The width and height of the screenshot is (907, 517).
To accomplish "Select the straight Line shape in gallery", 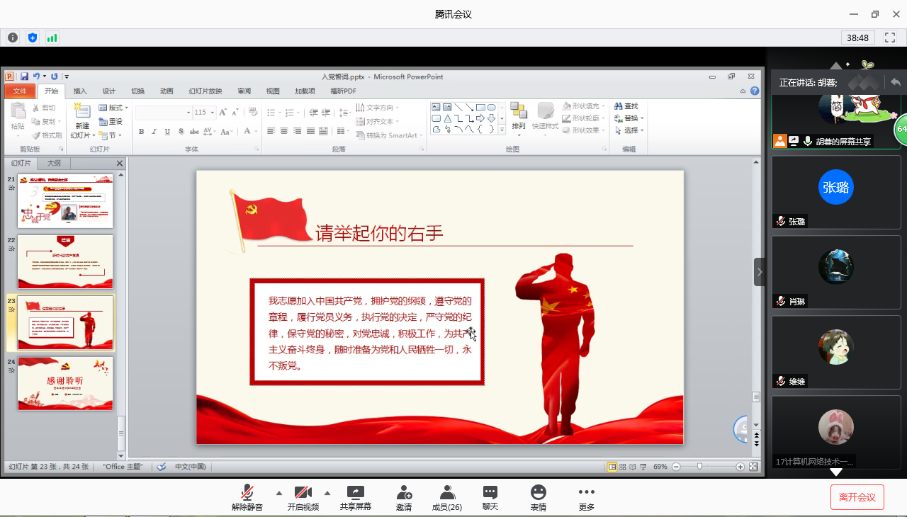I will pos(458,108).
